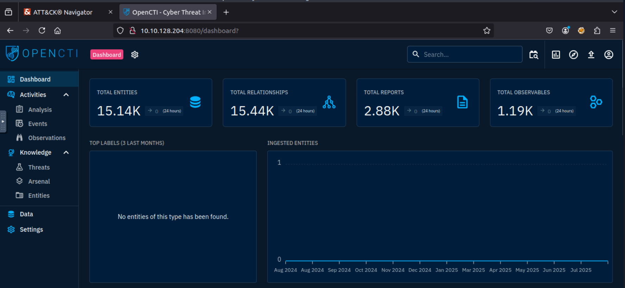Open the Threats page link

(x=39, y=167)
